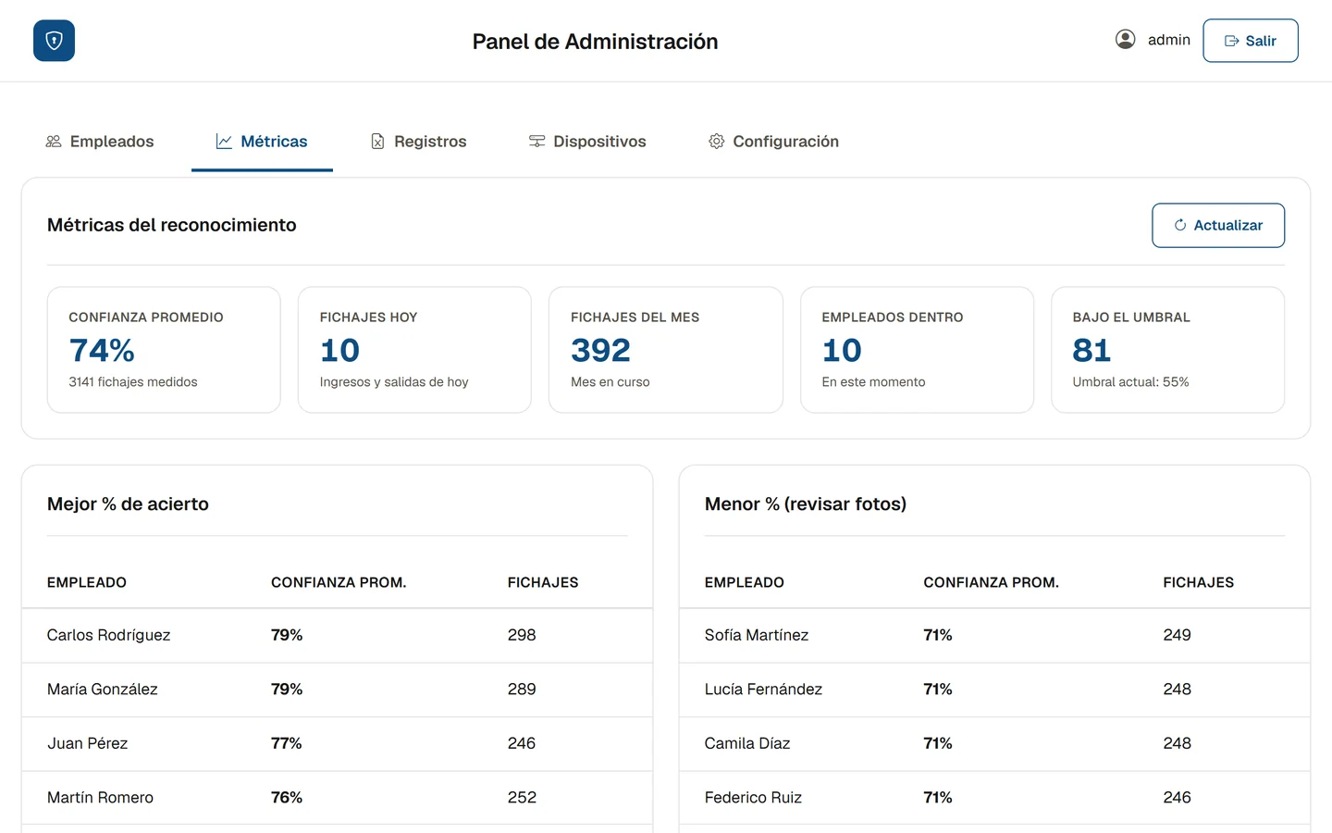This screenshot has width=1332, height=833.
Task: Click the Confianza Promedio 74% value
Action: (102, 350)
